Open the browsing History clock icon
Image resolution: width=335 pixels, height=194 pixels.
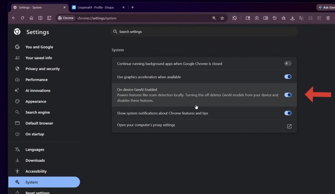tap(274, 18)
